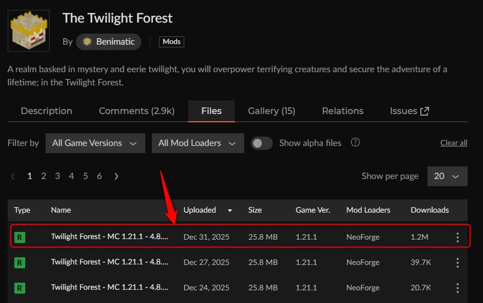Open more options for the 39.7K downloads row
Screen dimensions: 483x303
[458, 263]
